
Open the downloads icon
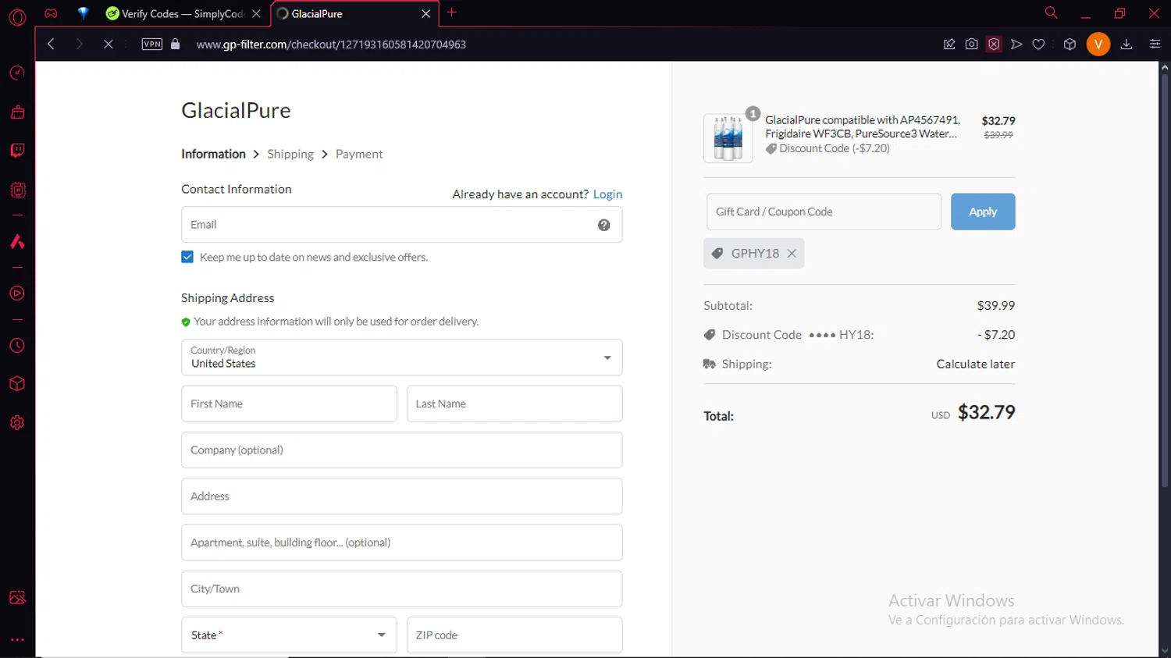click(1126, 44)
